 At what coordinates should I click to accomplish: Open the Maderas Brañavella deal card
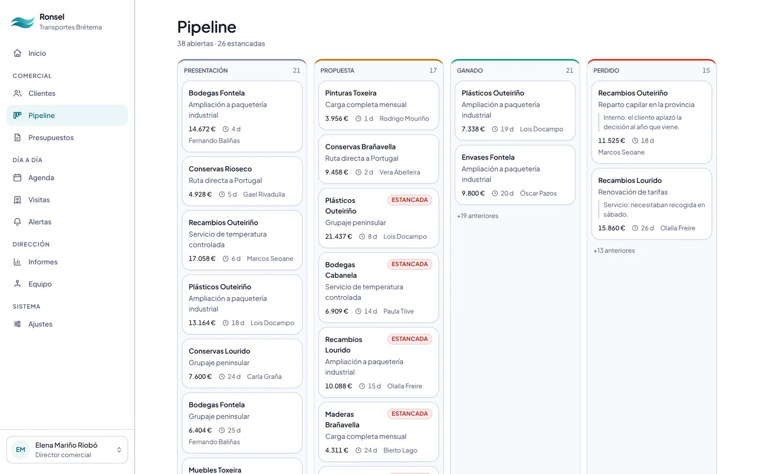point(378,432)
